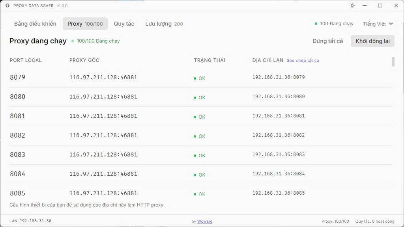Maximize the Proxy Data Saver window
The height and width of the screenshot is (227, 404).
coord(380,6)
